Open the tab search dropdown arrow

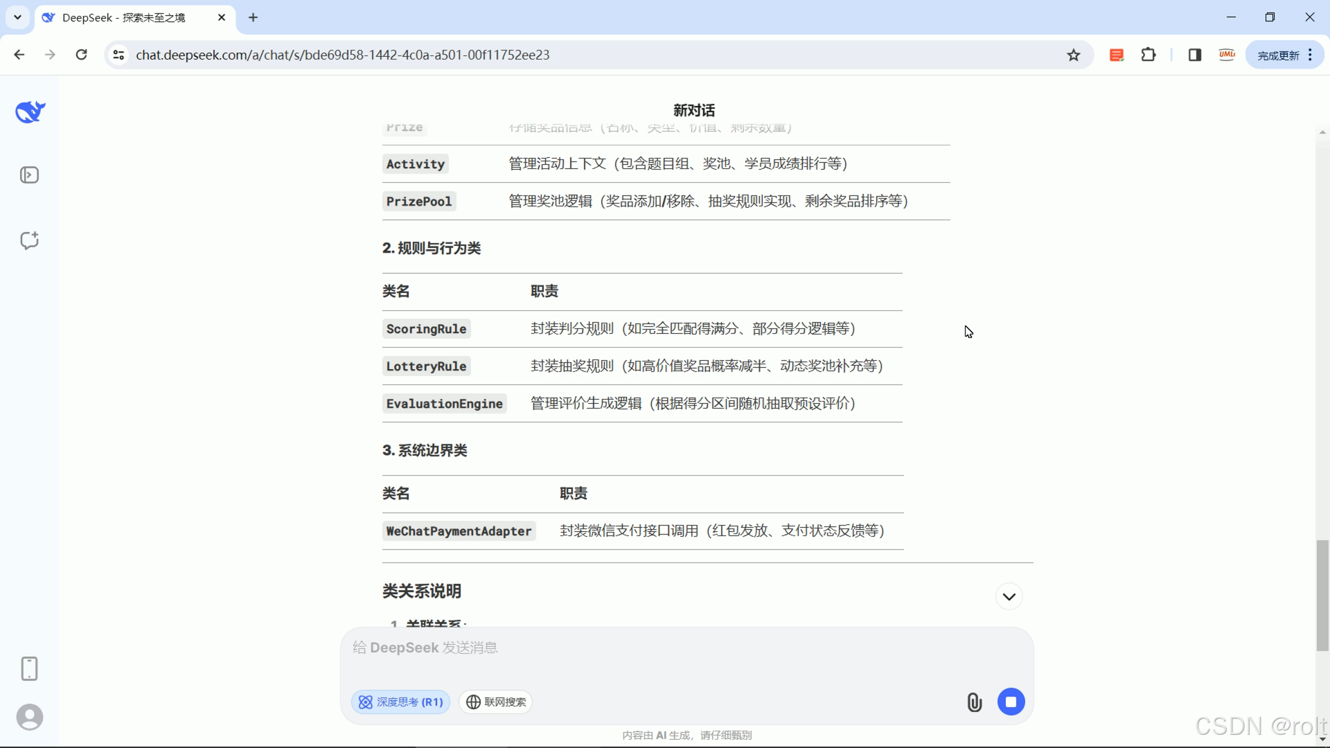[x=18, y=17]
